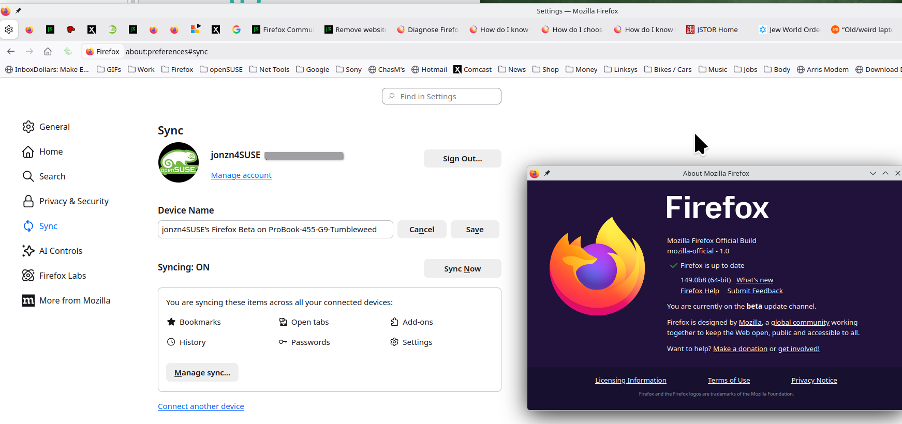The width and height of the screenshot is (902, 424).
Task: Switch to the Old/weird laptop tab
Action: click(x=862, y=29)
